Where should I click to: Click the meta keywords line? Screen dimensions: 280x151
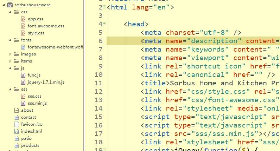[x=210, y=50]
